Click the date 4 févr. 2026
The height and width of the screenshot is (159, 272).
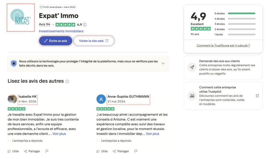pyautogui.click(x=28, y=101)
